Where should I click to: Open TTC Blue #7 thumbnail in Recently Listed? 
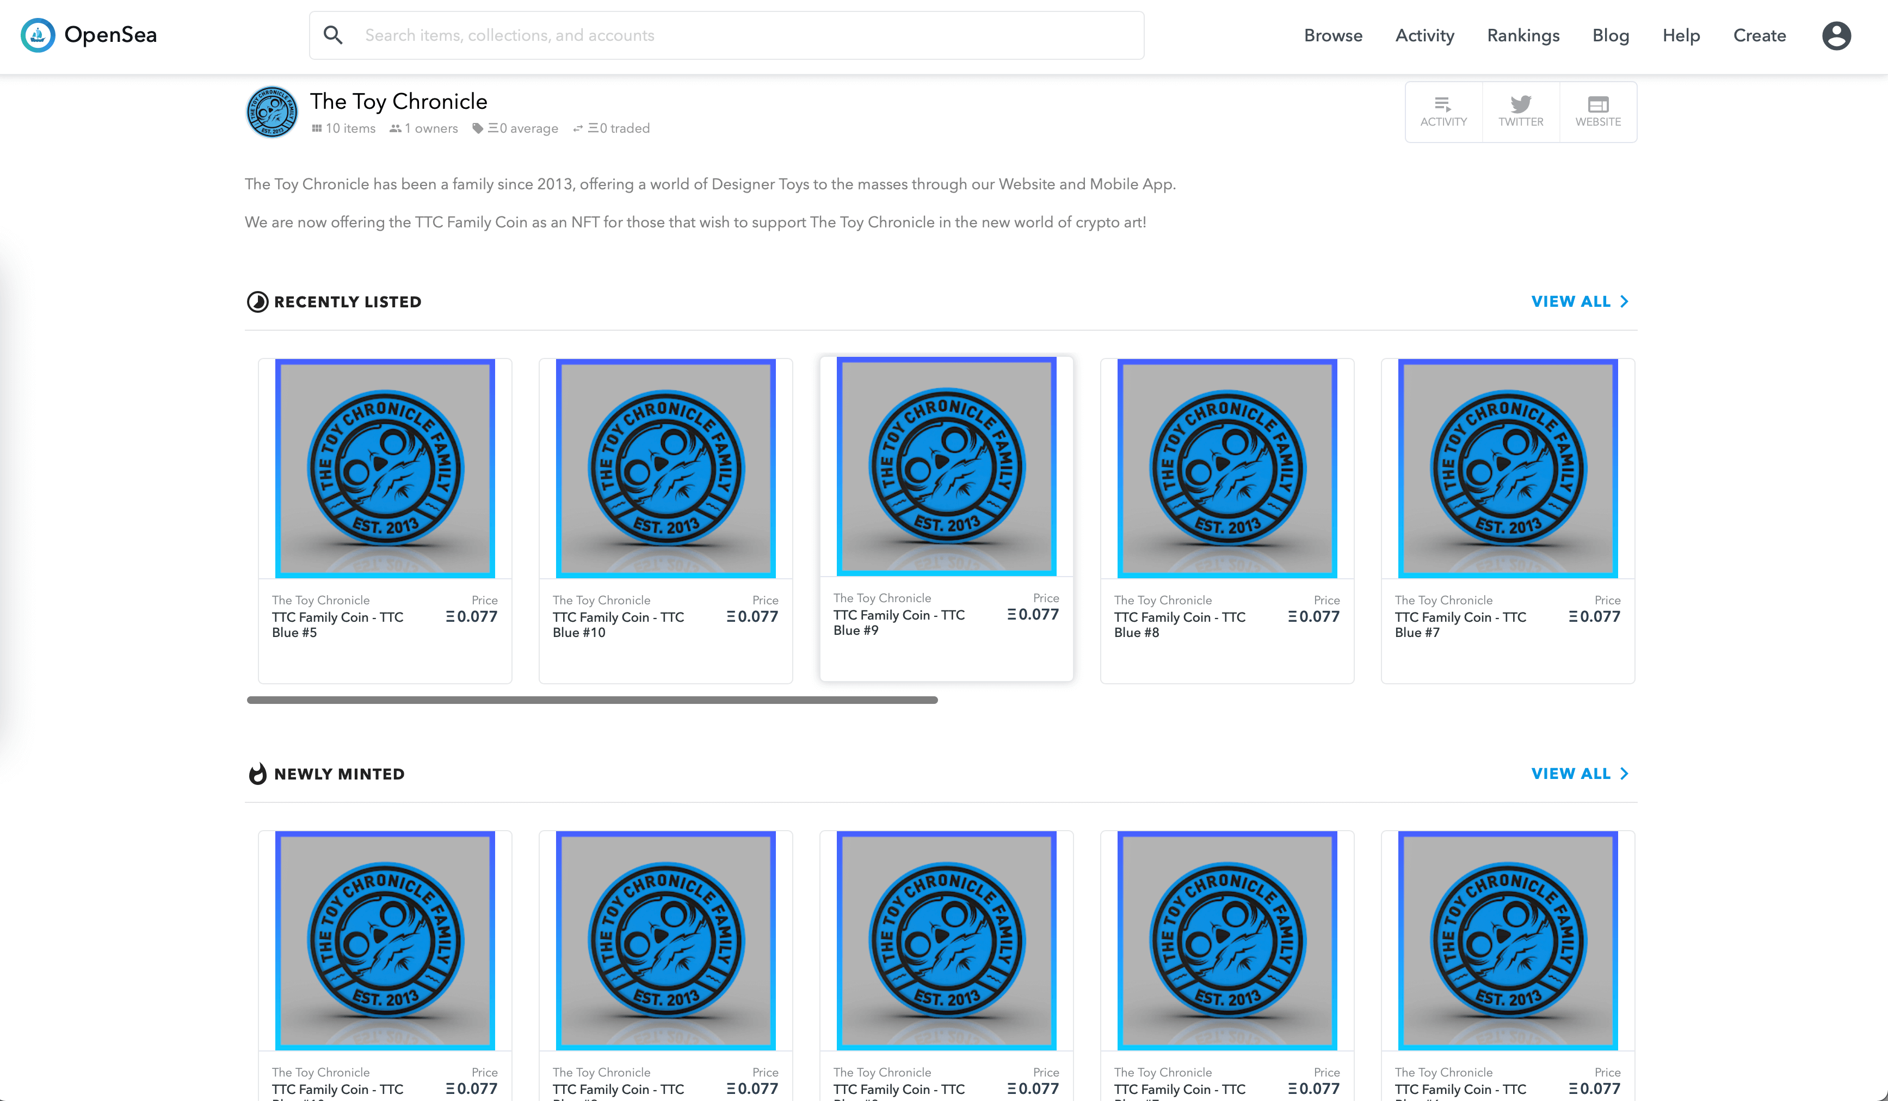[1507, 468]
